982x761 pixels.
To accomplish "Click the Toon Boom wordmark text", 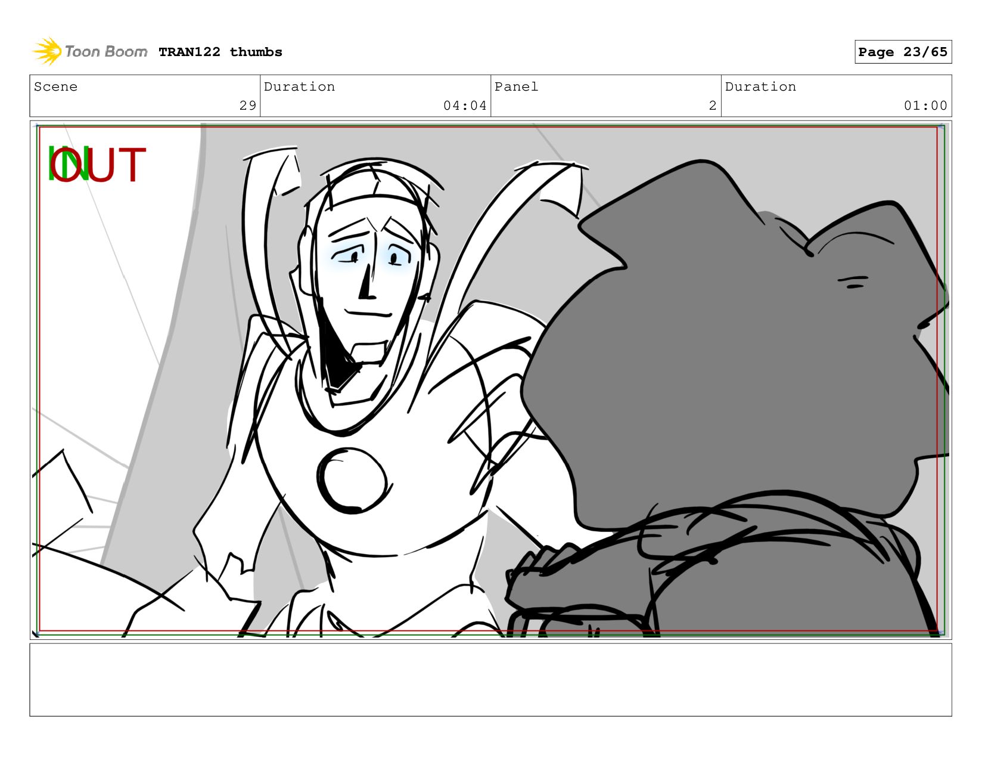I will (x=105, y=51).
